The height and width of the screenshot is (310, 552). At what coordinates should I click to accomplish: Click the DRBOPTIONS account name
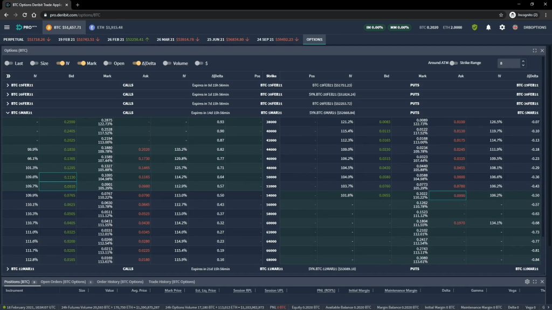tap(535, 27)
